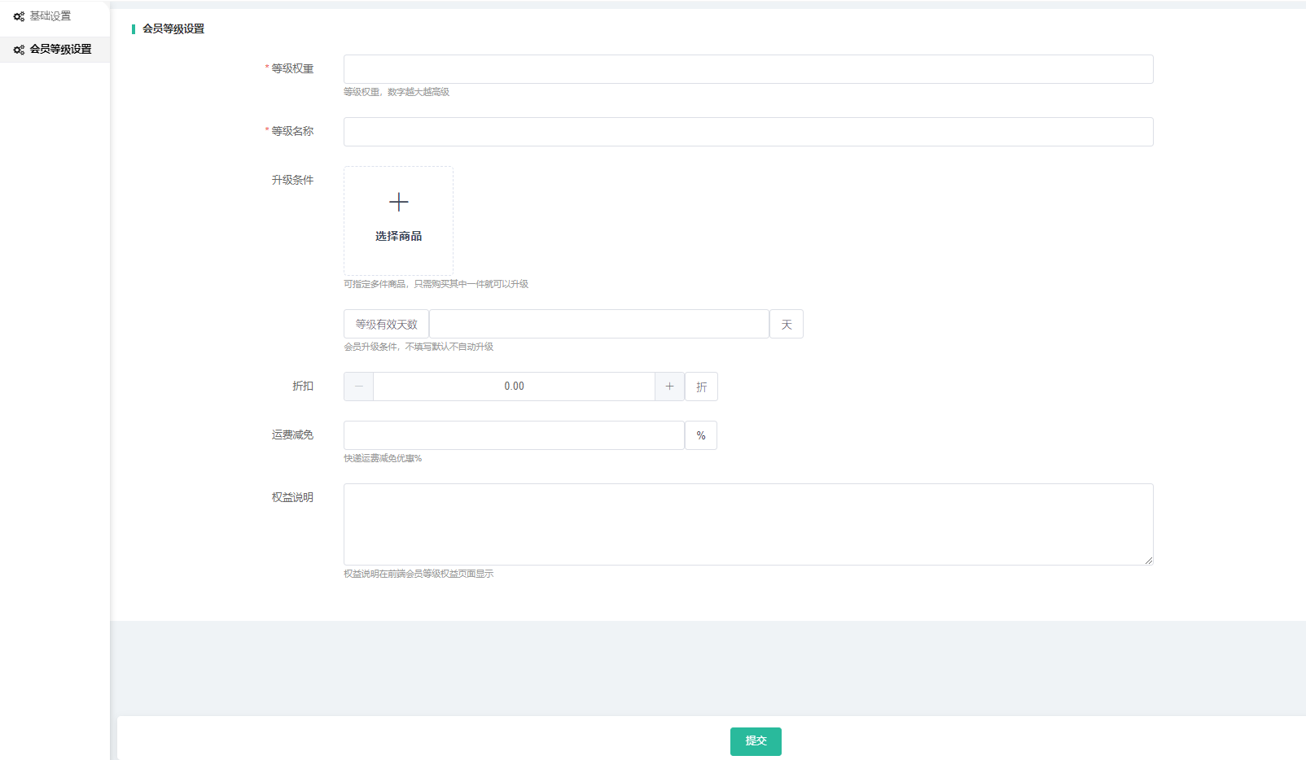Image resolution: width=1306 pixels, height=760 pixels.
Task: Click the 折扣 value field showing 0.00
Action: click(x=514, y=387)
